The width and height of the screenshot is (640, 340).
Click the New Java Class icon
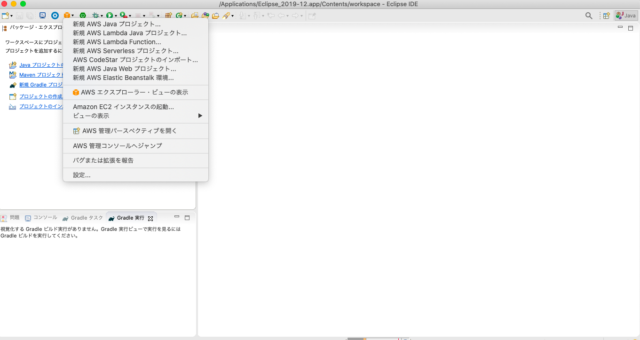pos(179,16)
